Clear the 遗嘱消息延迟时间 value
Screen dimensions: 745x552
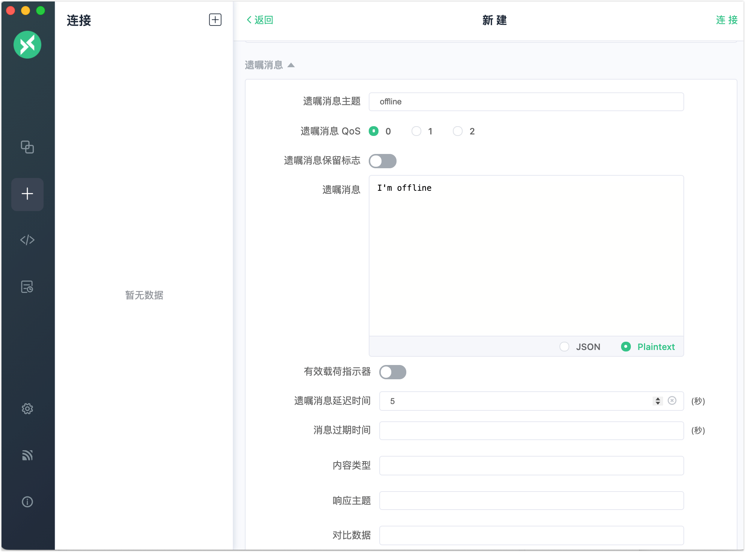pos(672,401)
